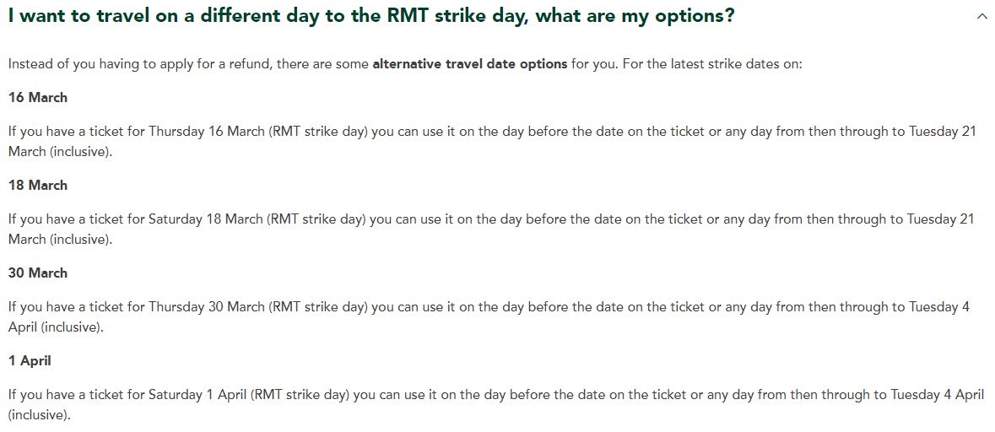
Task: Select the '16 March' subheading
Action: pos(37,98)
